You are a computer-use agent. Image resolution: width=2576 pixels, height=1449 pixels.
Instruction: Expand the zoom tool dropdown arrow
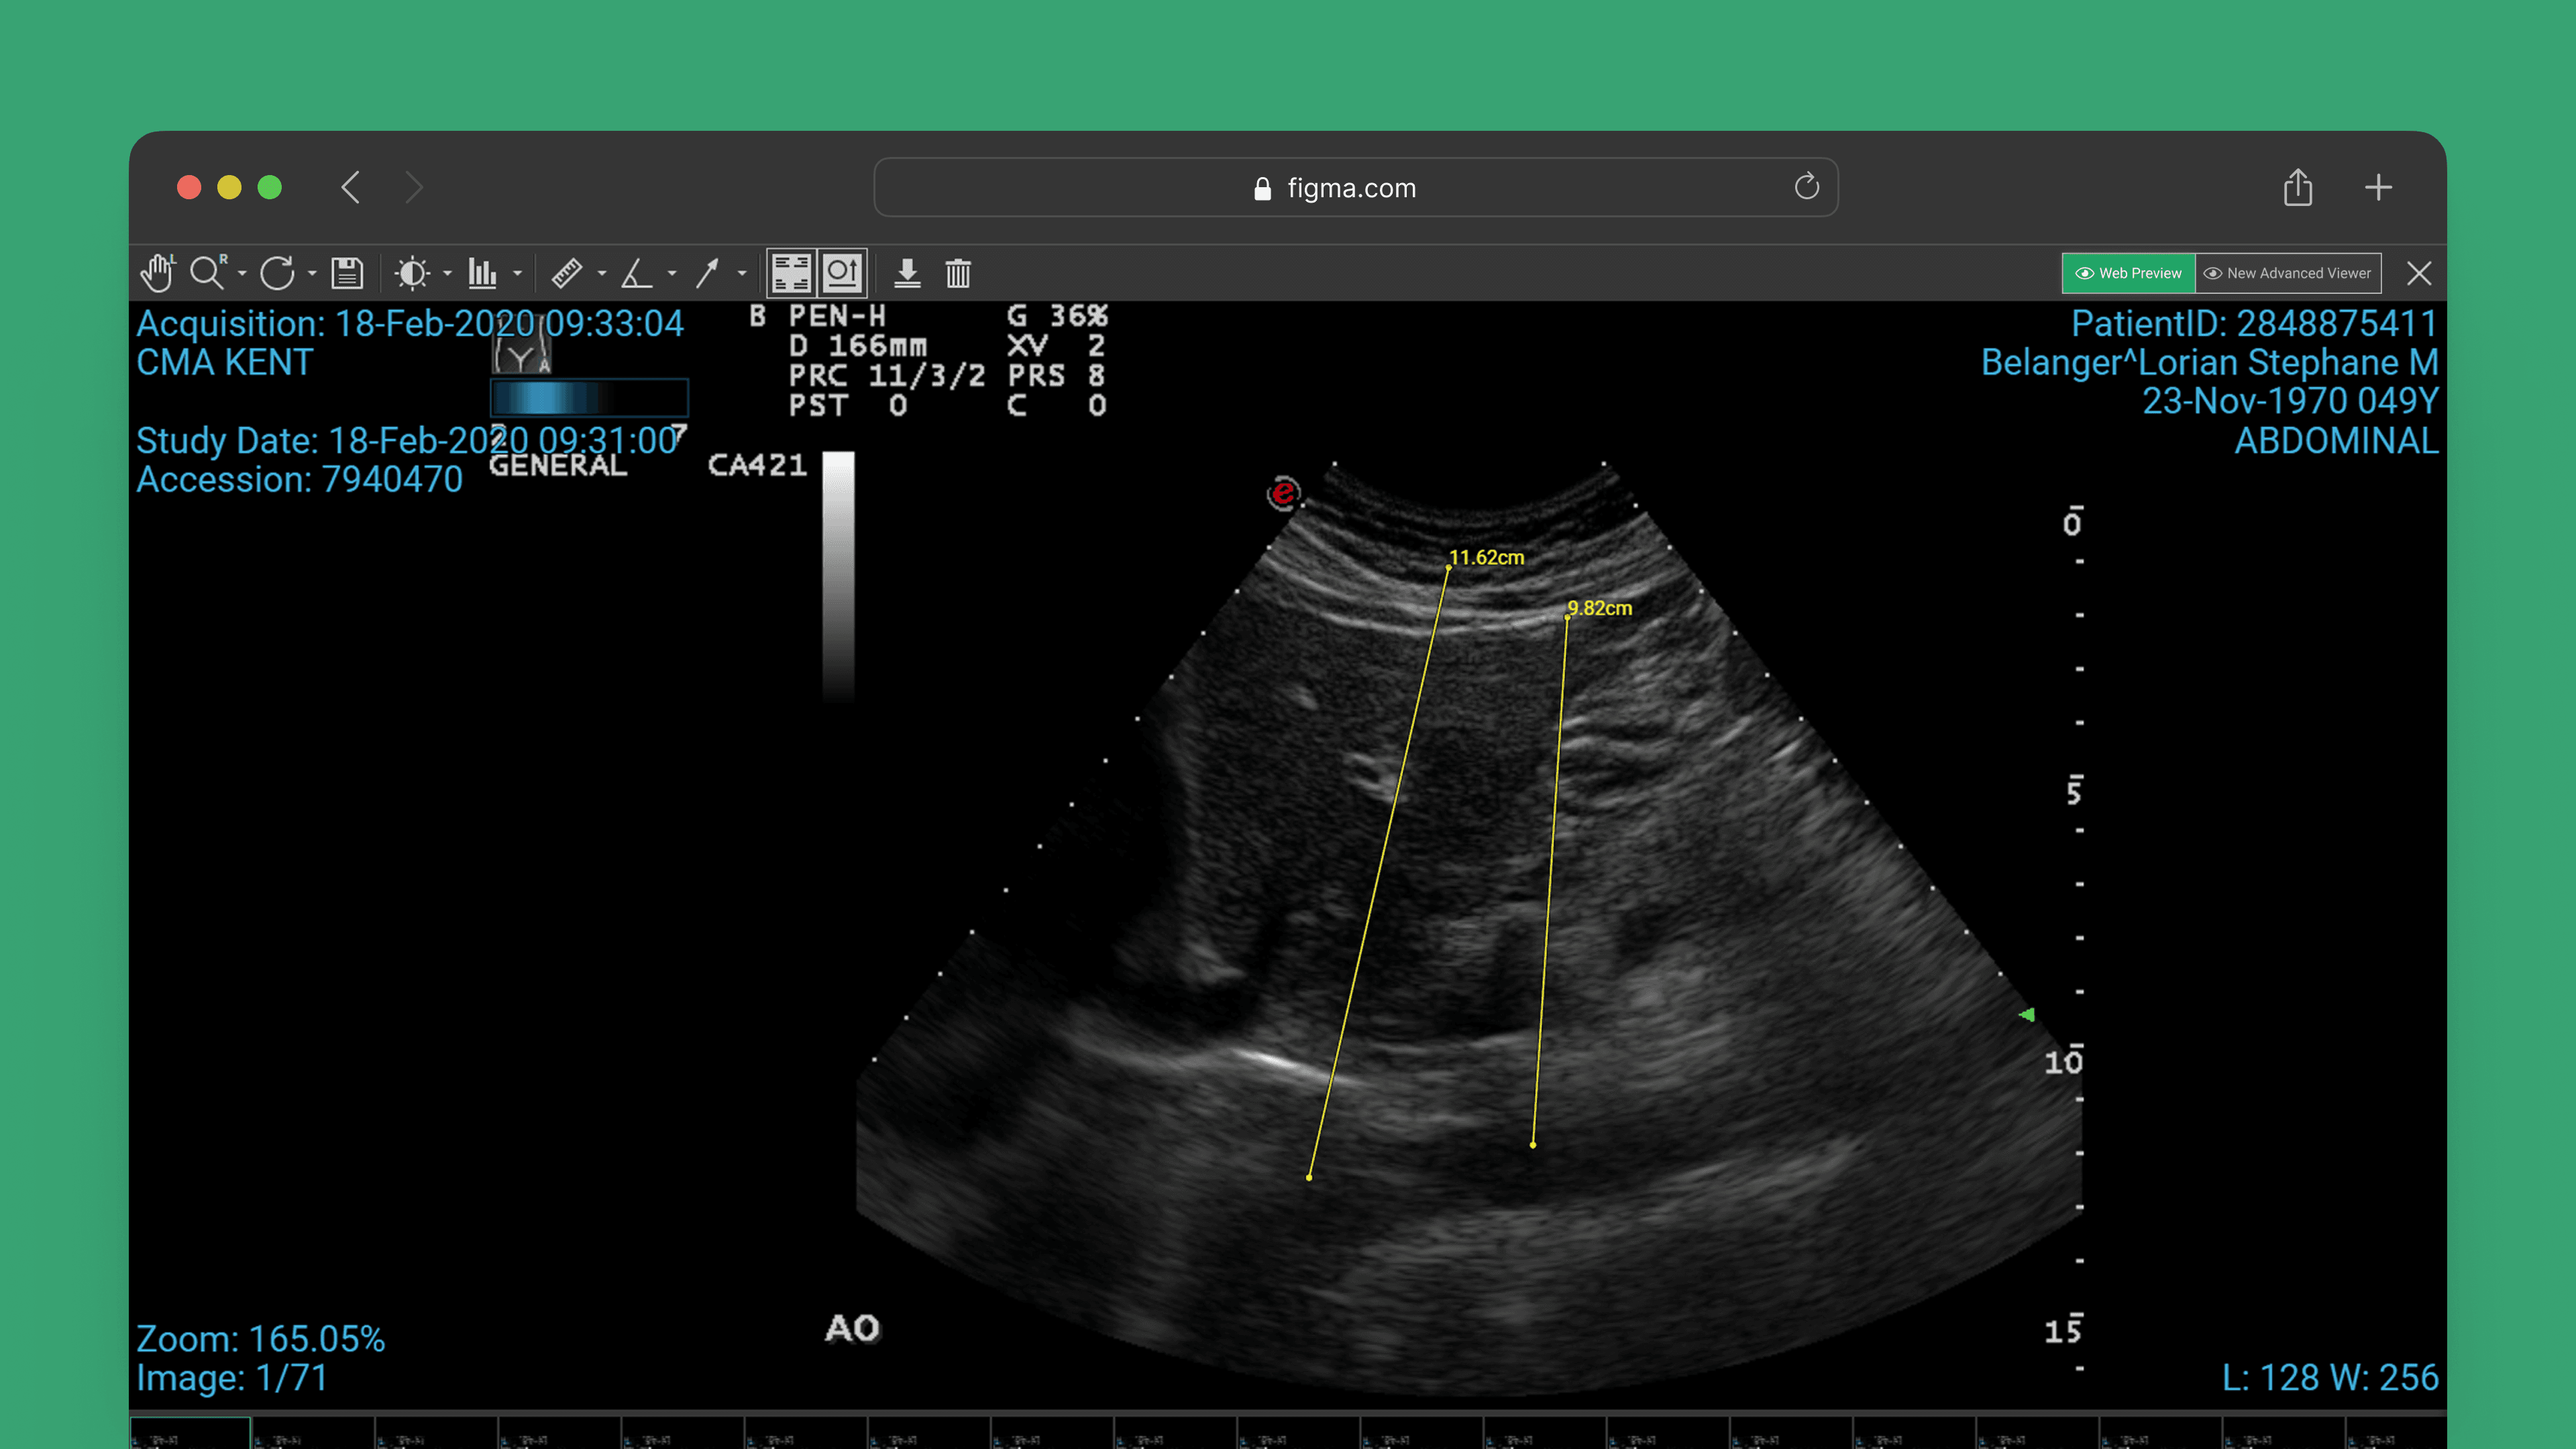coord(242,273)
